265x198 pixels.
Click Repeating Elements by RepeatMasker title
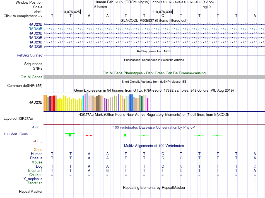point(154,188)
